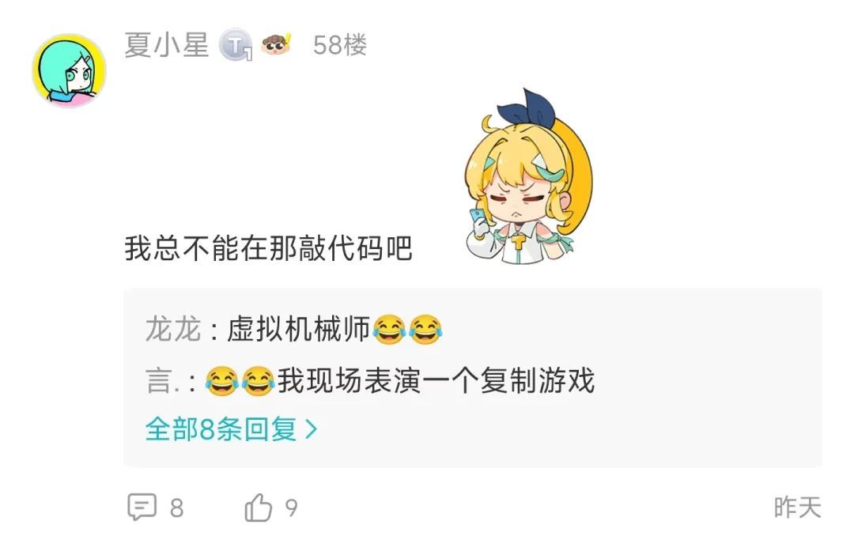The height and width of the screenshot is (536, 854).
Task: Open replier 言.'s profile
Action: pyautogui.click(x=162, y=380)
